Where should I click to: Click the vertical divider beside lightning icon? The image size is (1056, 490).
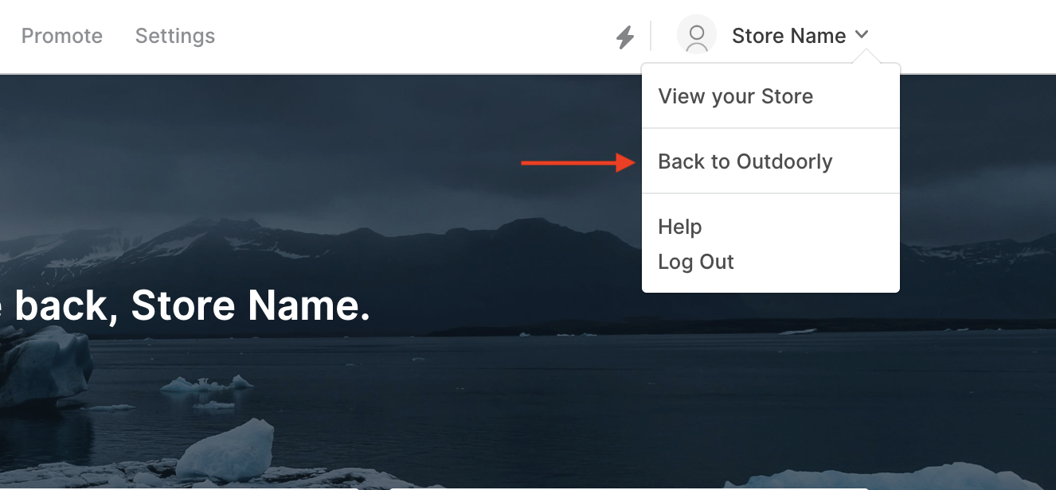(x=651, y=37)
